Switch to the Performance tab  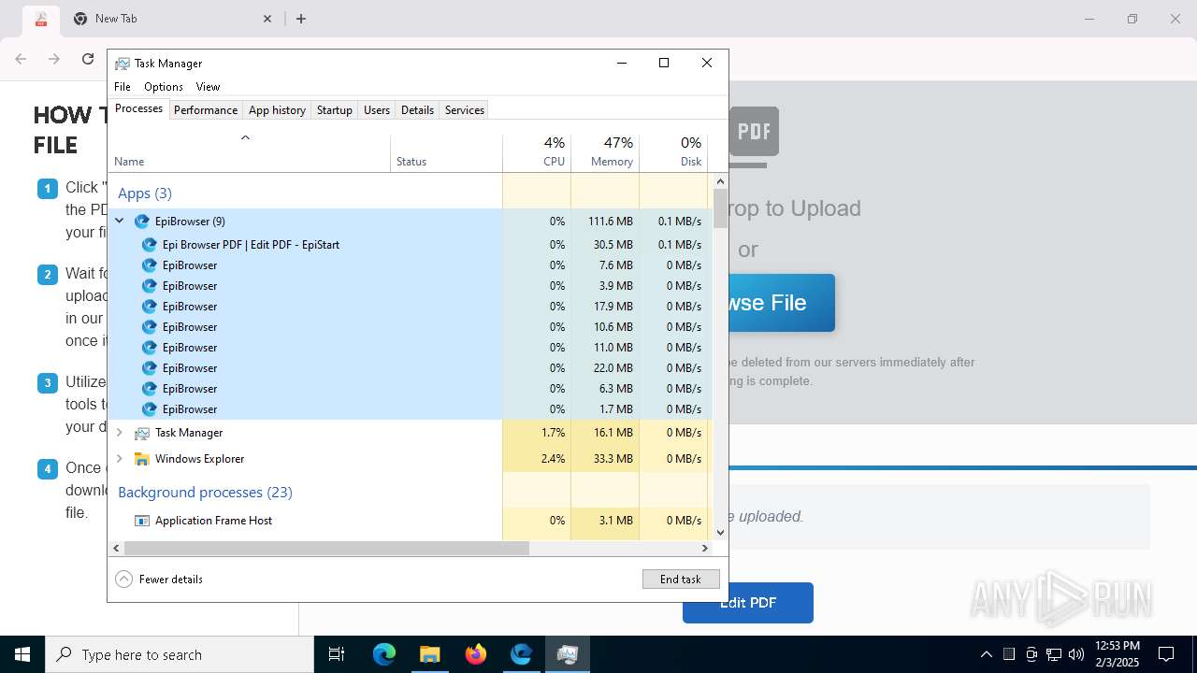(206, 110)
